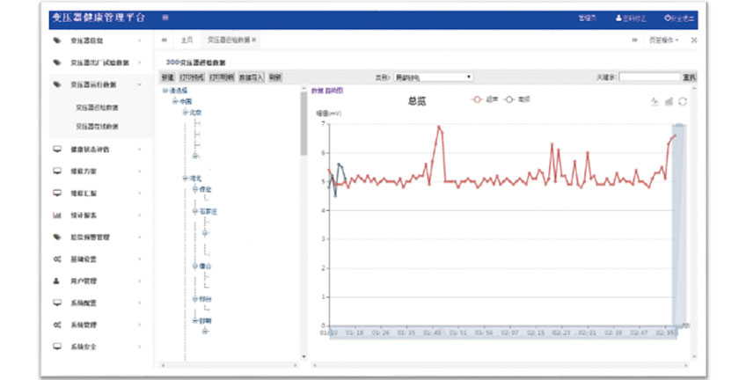The image size is (746, 380).
Task: Click the 数据导入 button
Action: (251, 77)
